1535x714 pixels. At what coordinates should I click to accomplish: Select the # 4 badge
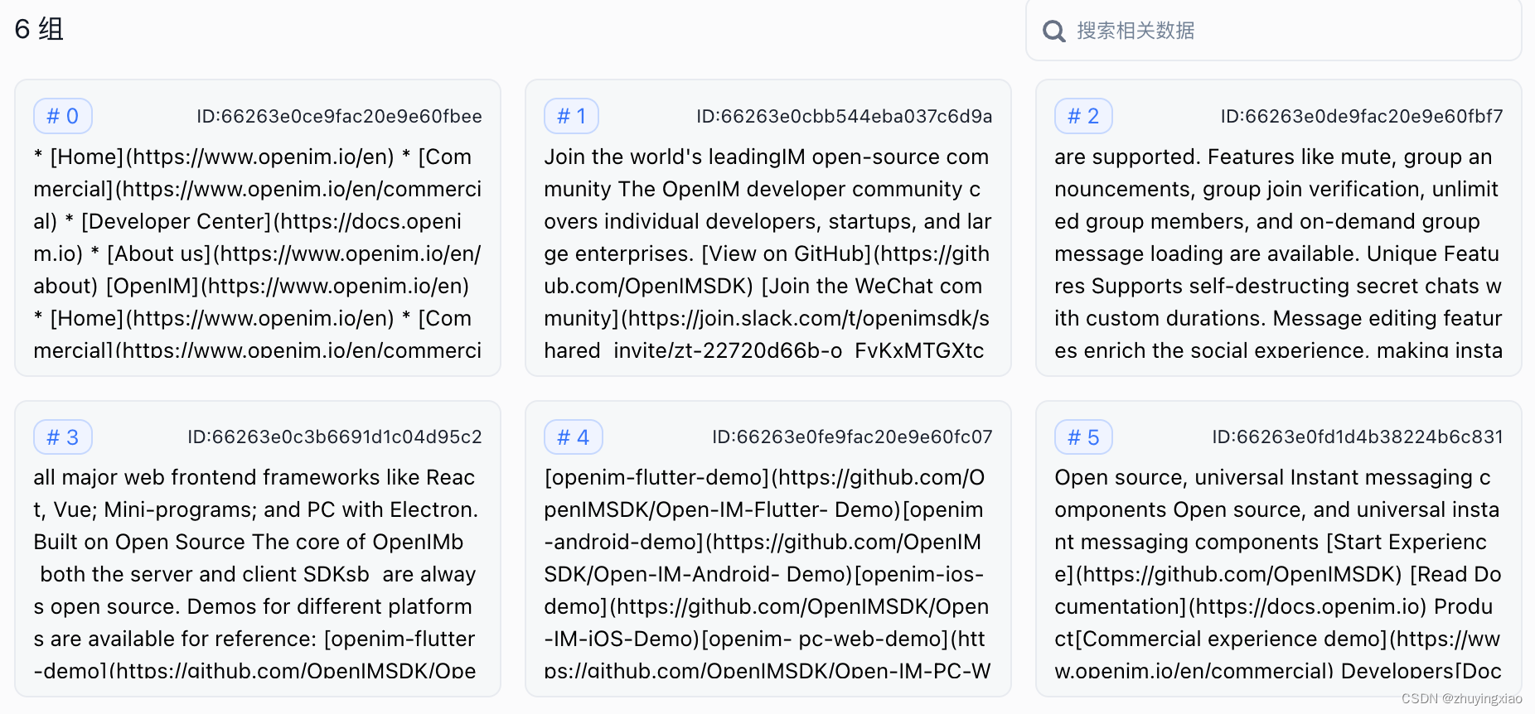[x=574, y=437]
